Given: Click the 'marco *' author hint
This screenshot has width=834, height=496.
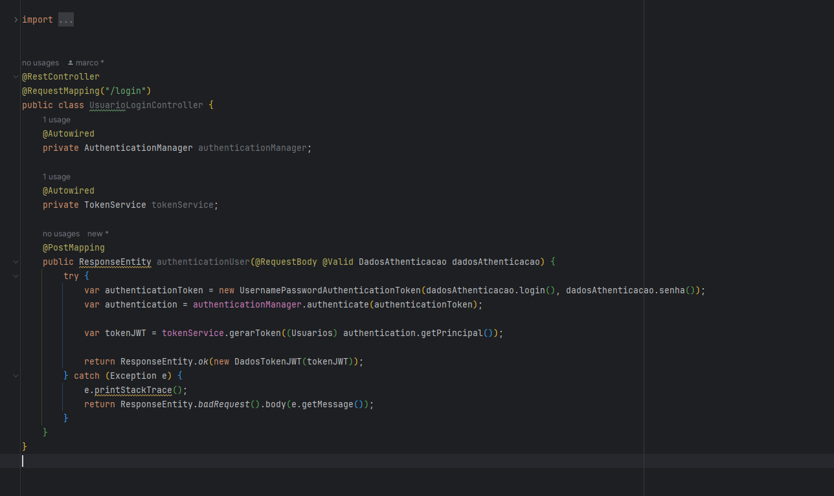Looking at the screenshot, I should [x=89, y=63].
